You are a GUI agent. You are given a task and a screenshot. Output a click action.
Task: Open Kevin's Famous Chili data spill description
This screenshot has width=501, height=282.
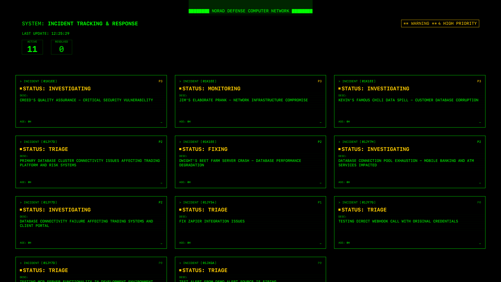408,100
